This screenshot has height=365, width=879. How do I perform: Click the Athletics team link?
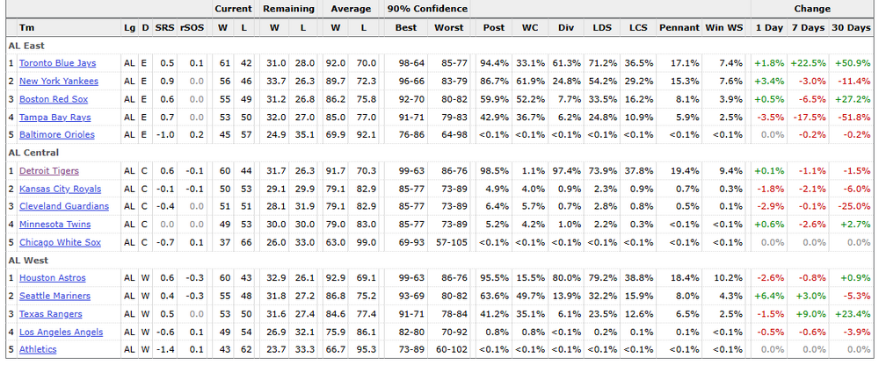38,350
